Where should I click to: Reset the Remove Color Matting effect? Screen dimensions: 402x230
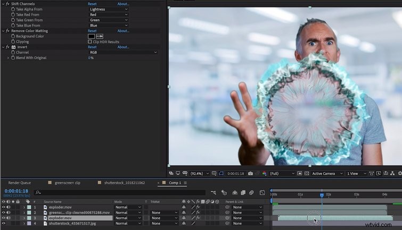(92, 31)
